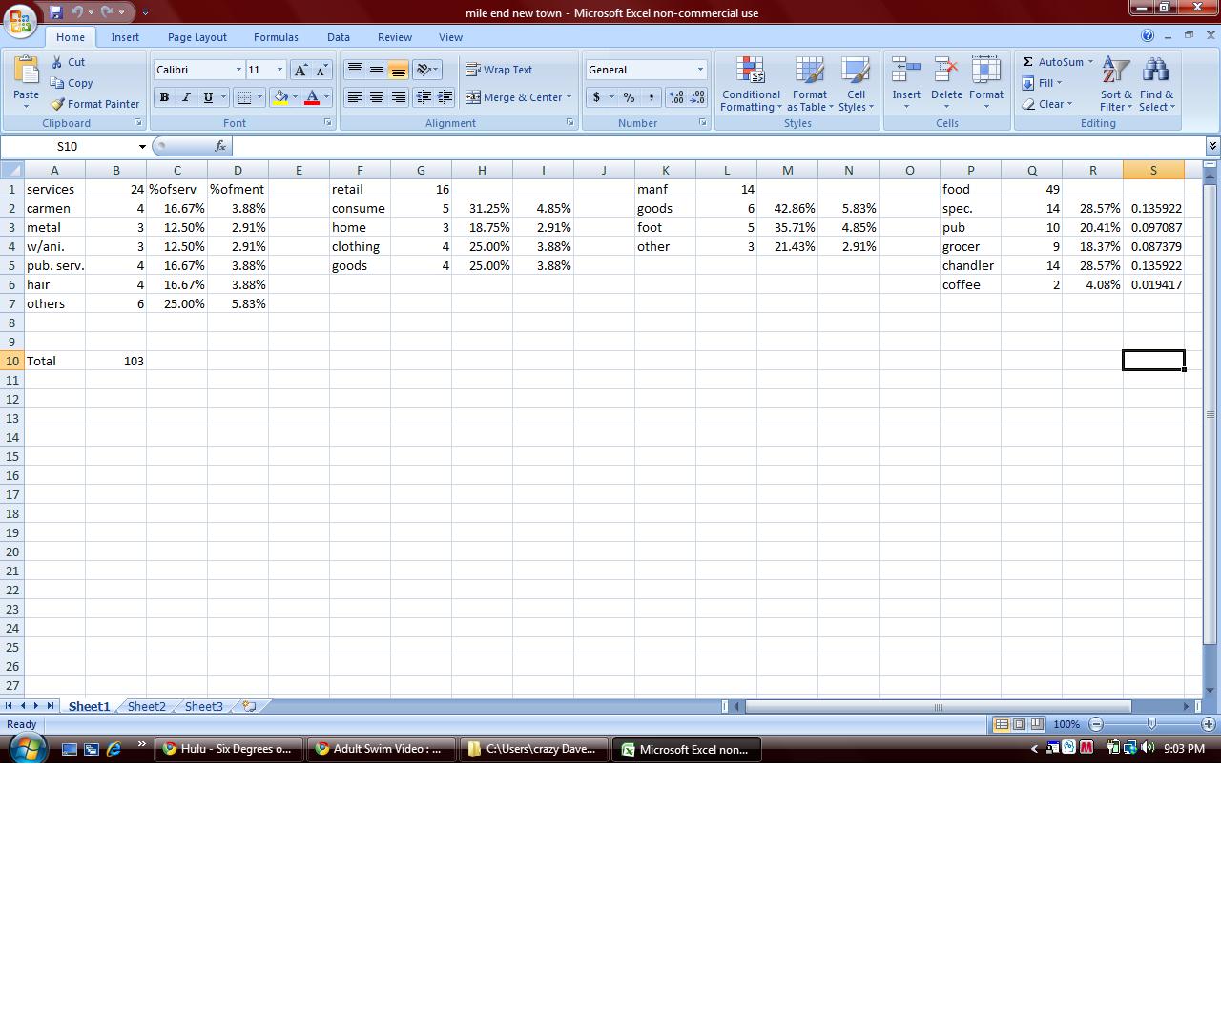The height and width of the screenshot is (1020, 1221).
Task: Click the zoom slider handle
Action: click(x=1151, y=725)
